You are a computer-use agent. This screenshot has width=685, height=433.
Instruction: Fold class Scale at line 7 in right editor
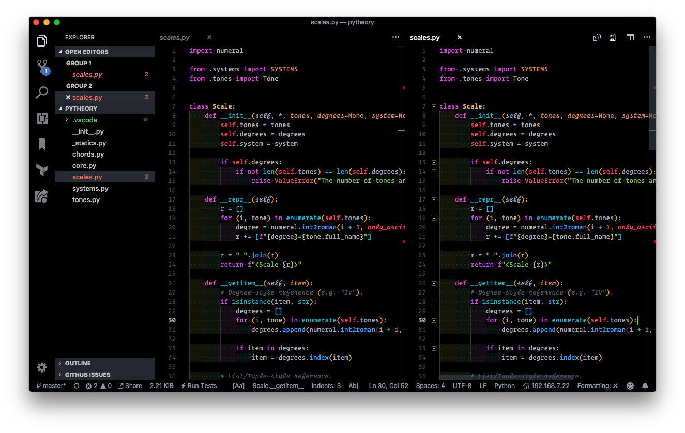point(434,106)
